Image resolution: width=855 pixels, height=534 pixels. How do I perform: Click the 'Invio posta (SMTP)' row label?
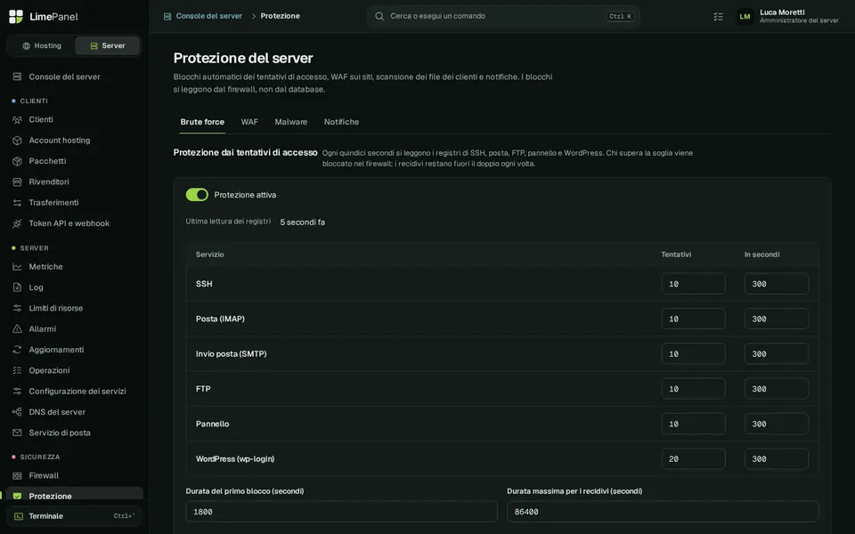(x=232, y=353)
